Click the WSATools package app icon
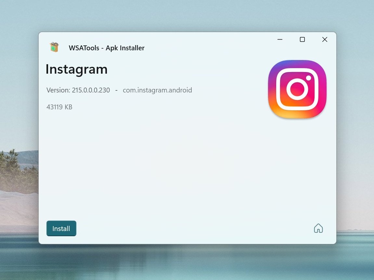Screen dimensions: 374x280 click(54, 47)
